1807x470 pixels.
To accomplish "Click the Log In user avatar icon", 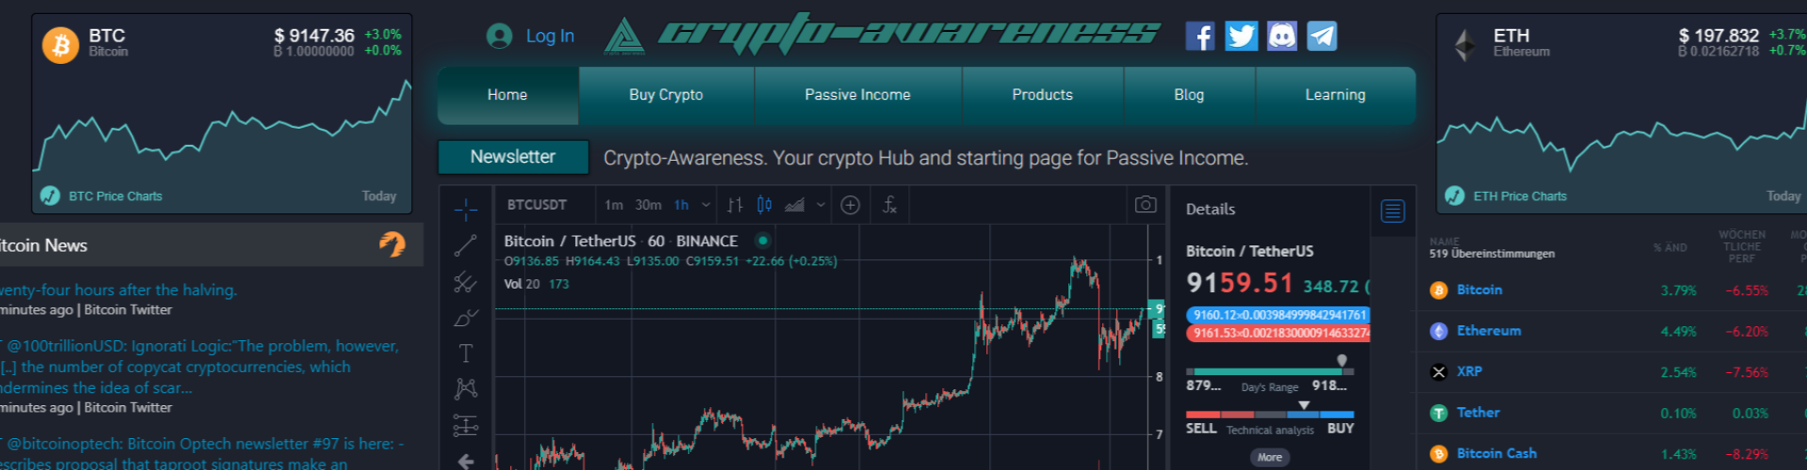I will [499, 36].
